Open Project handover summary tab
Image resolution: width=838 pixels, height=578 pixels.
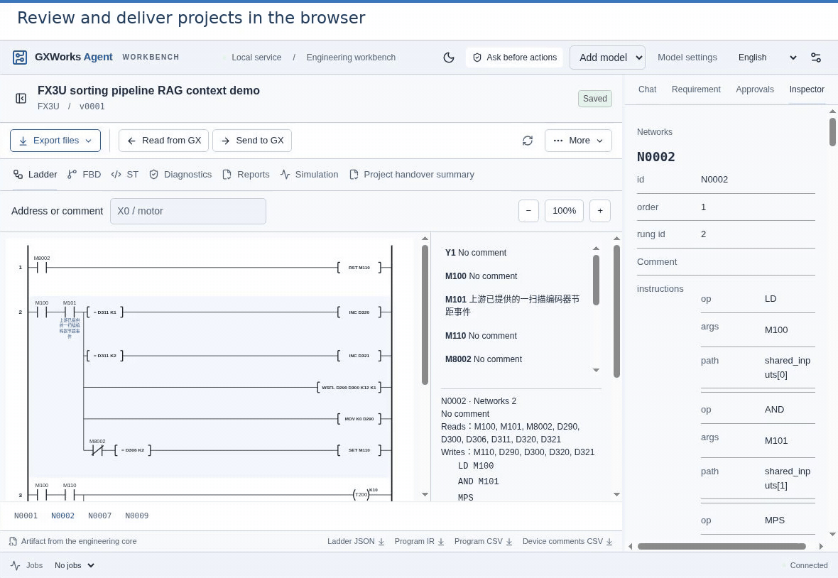click(x=412, y=175)
